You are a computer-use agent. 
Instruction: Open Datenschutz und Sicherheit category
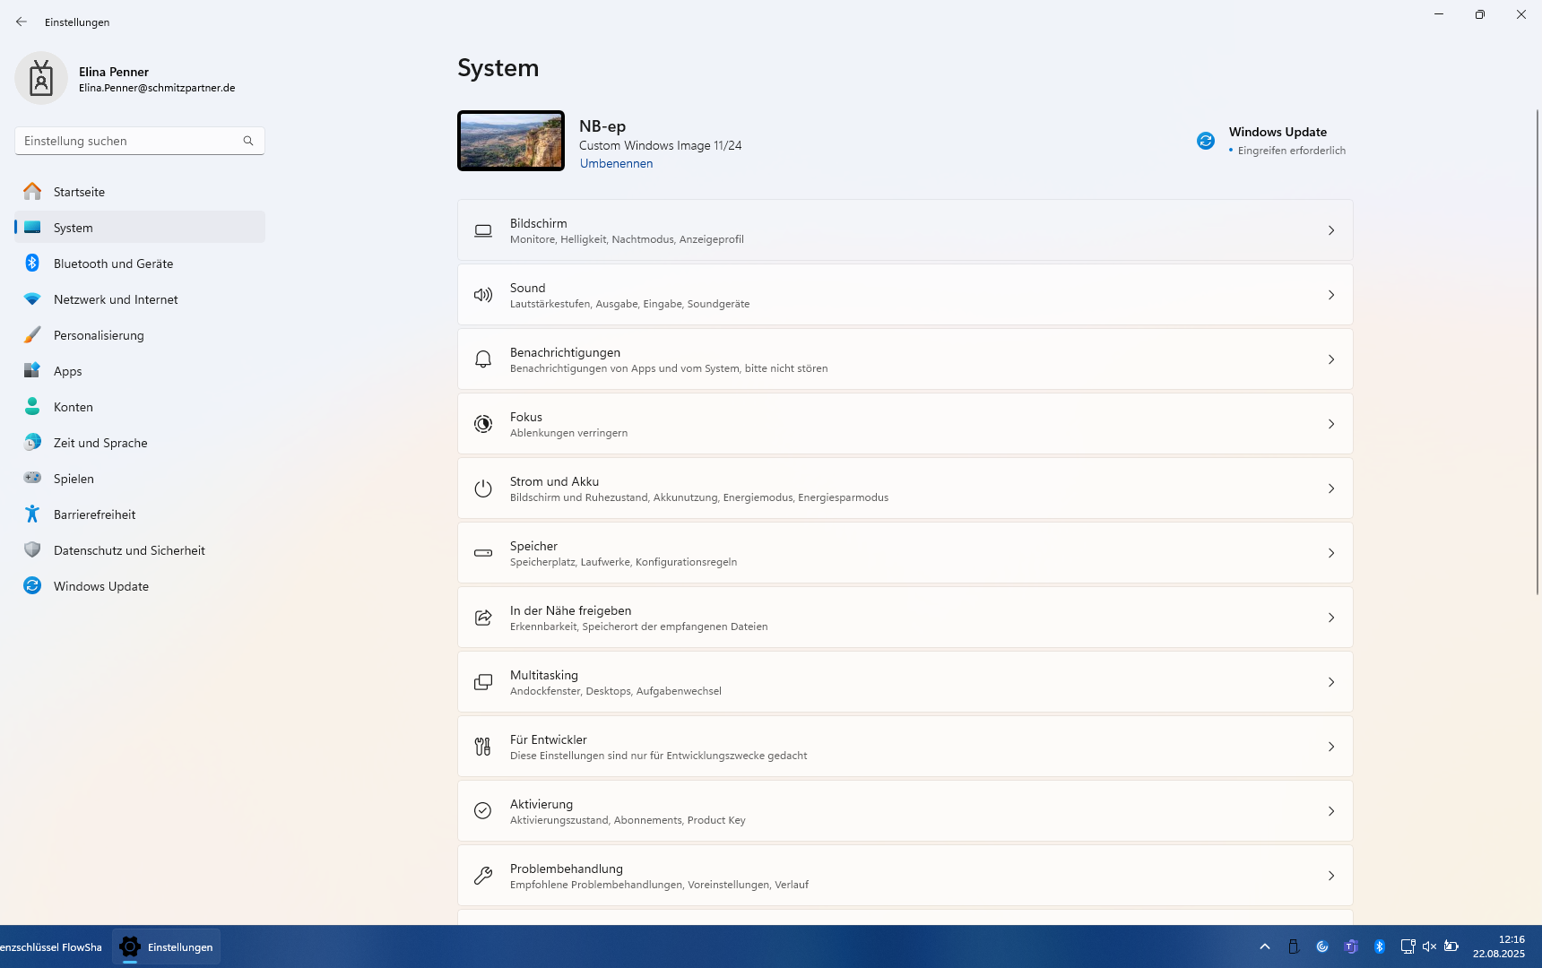click(129, 550)
